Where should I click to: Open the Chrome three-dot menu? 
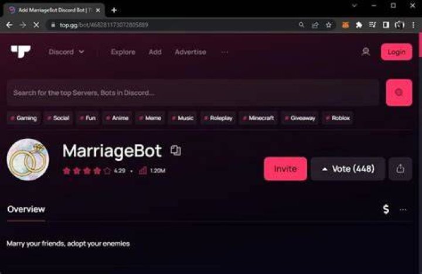413,25
